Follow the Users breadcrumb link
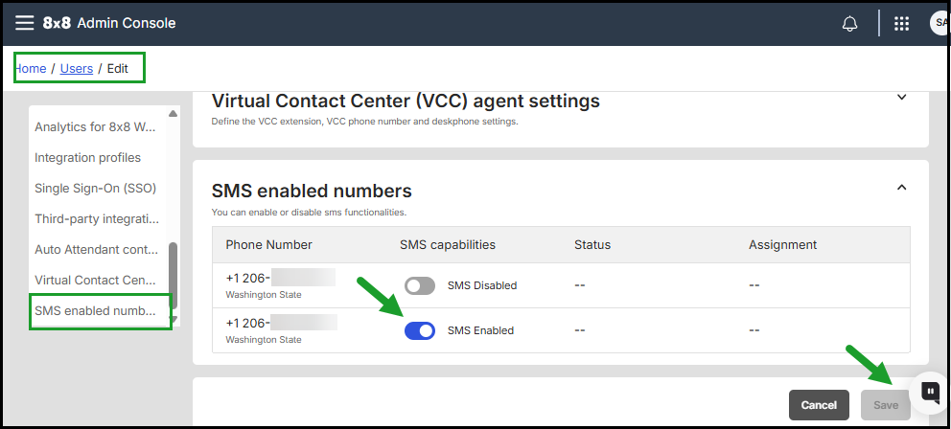The height and width of the screenshot is (429, 951). 77,69
